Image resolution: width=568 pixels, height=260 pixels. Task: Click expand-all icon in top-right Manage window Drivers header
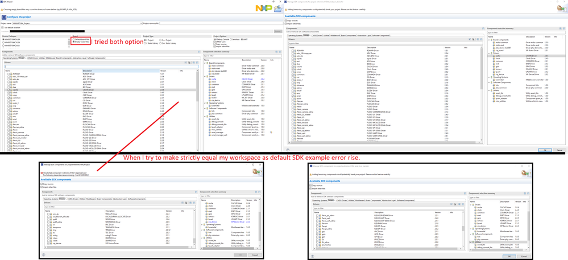478,39
